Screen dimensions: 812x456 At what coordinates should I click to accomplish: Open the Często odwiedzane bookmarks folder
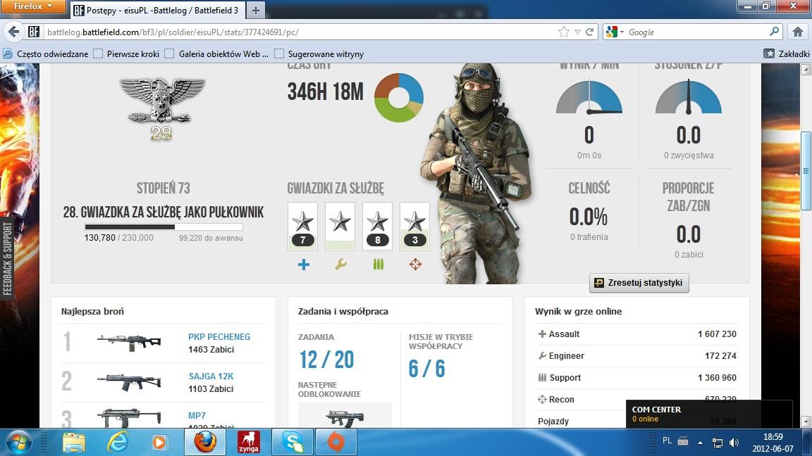[x=46, y=53]
